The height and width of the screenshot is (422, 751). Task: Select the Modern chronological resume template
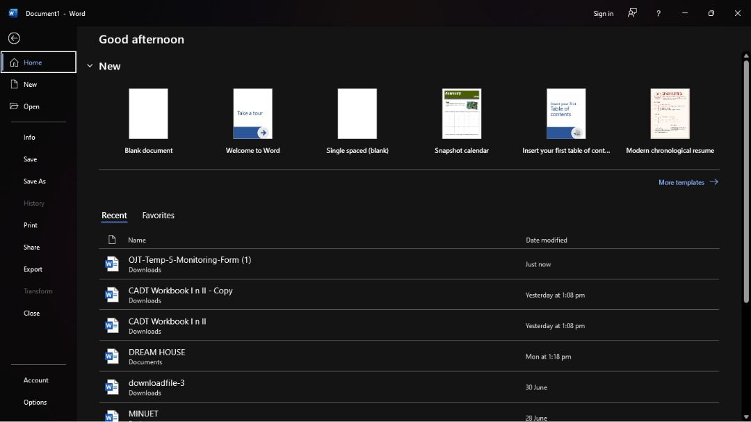pos(670,114)
